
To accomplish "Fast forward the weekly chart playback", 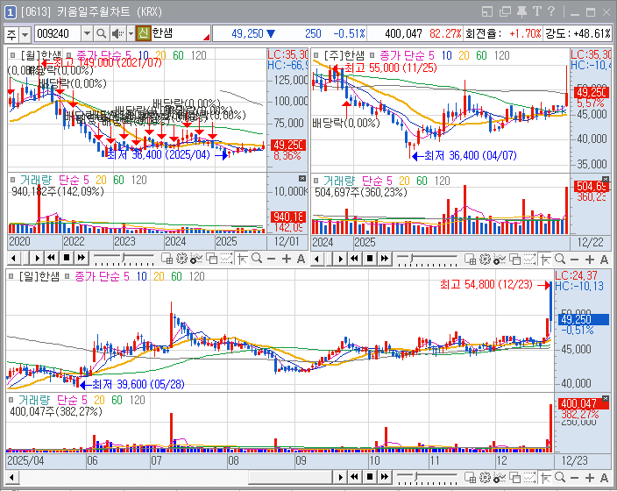I will click(x=385, y=259).
